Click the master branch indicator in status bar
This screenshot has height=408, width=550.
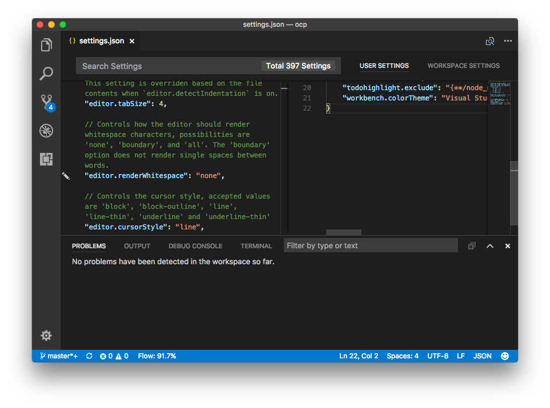[59, 356]
